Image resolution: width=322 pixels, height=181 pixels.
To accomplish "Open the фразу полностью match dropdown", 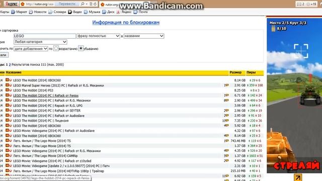I will [x=98, y=36].
